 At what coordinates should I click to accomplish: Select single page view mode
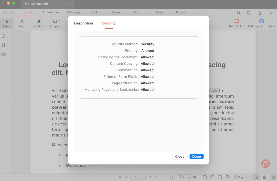(x=256, y=177)
